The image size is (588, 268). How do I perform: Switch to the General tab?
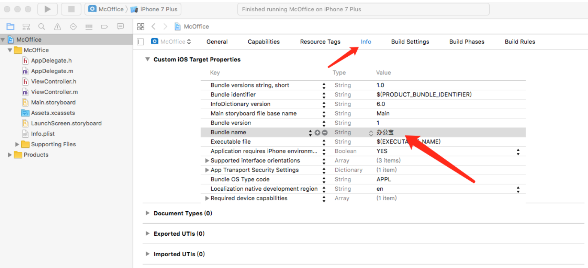217,42
